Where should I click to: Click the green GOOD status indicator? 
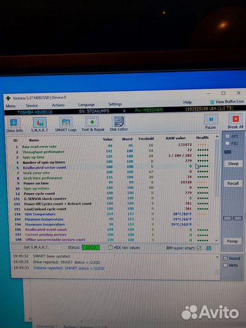pos(91,248)
